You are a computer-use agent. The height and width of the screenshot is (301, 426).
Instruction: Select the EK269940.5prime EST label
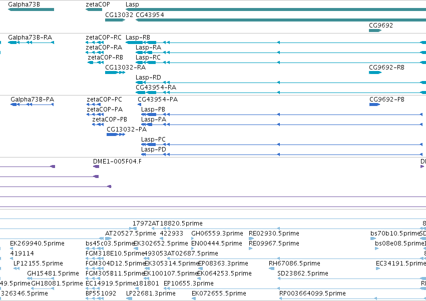pos(37,243)
